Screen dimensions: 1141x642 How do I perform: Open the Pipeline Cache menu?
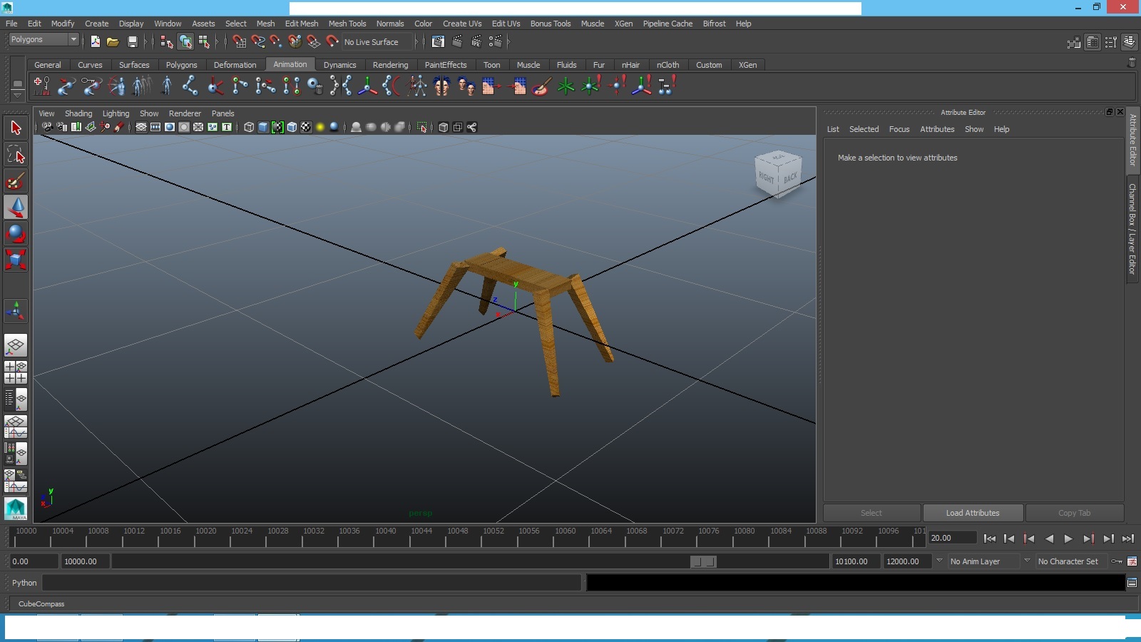click(x=667, y=24)
